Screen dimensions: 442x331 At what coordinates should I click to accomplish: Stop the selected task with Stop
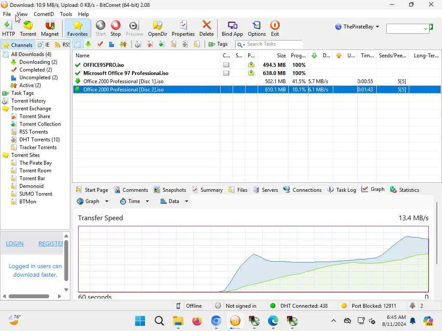click(115, 28)
